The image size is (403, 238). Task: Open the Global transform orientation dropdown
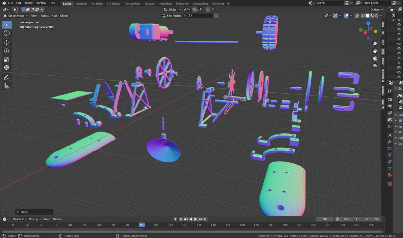pos(173,9)
